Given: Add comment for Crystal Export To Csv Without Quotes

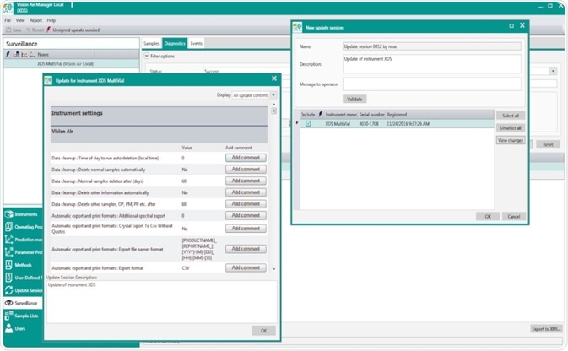Looking at the screenshot, I should coord(246,228).
